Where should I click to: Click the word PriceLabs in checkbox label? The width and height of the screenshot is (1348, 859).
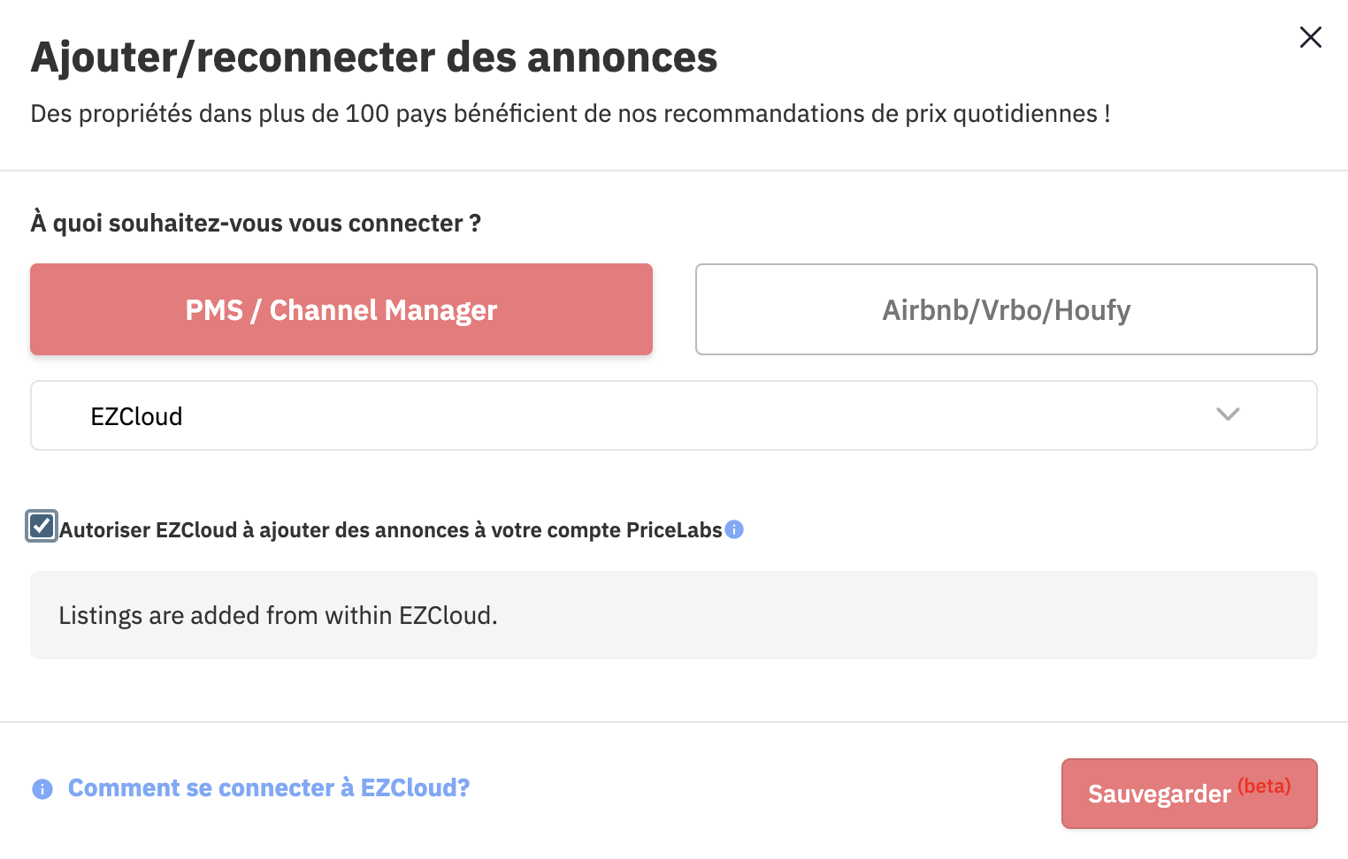674,530
